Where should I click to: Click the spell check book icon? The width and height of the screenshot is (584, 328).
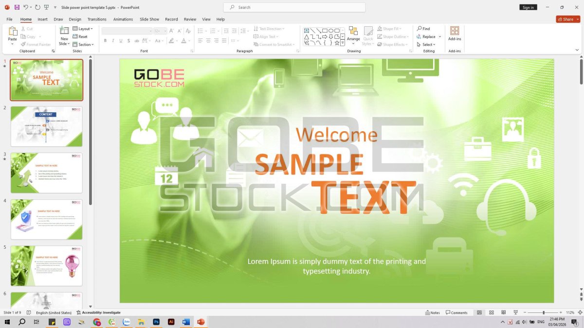(29, 312)
